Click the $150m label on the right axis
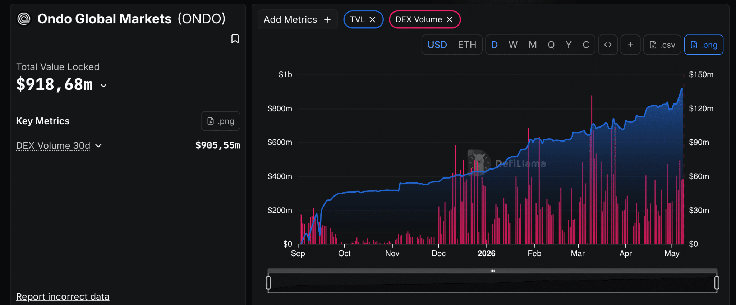 (x=701, y=74)
